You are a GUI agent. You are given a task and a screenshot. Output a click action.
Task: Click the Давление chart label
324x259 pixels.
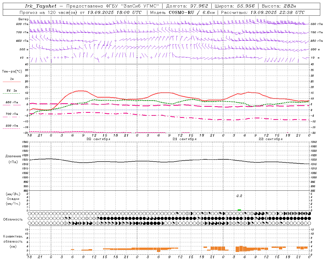pos(13,156)
